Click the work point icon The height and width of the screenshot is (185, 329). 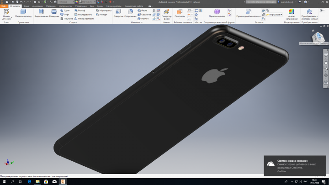[x=189, y=15]
